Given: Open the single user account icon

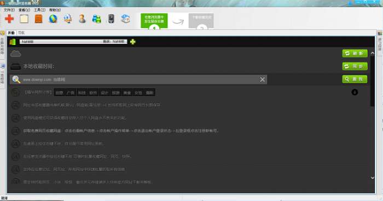Looking at the screenshot, I should tap(82, 19).
